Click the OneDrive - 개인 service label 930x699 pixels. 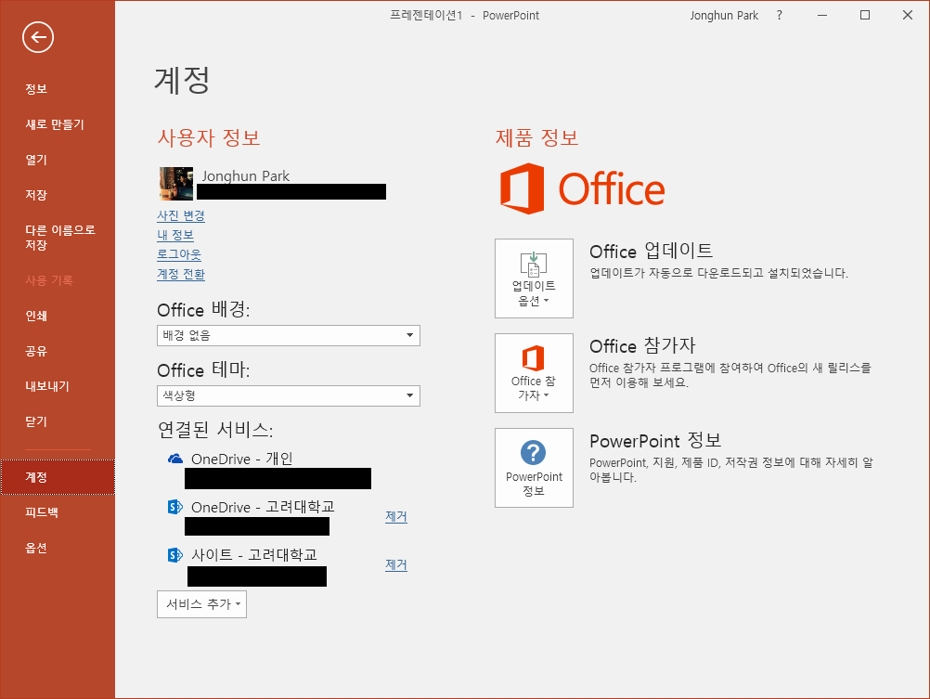tap(242, 459)
